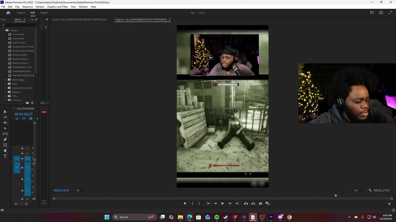Expand the PiPs folder
Image resolution: width=396 pixels, height=222 pixels.
click(x=5, y=96)
